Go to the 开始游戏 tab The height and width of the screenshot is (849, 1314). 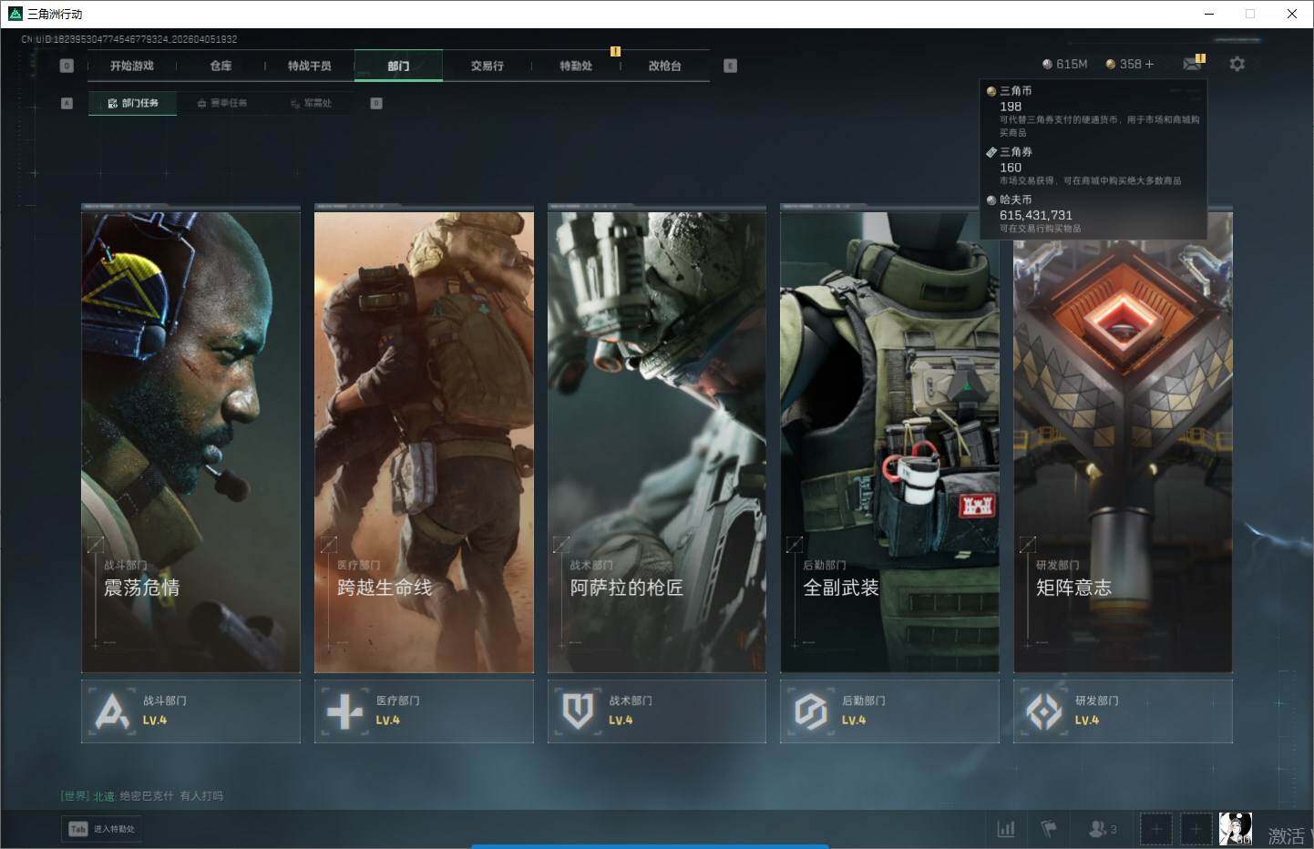tap(132, 66)
